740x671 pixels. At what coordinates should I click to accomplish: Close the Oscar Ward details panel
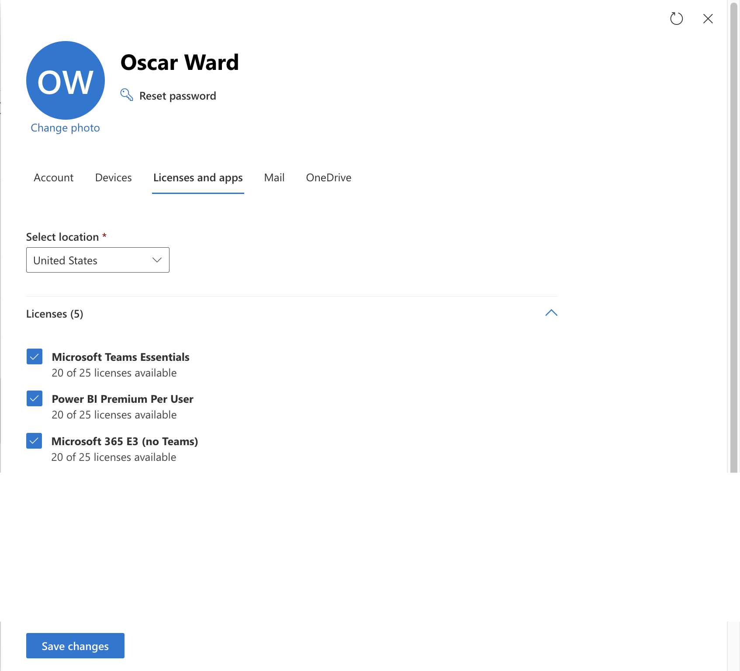pyautogui.click(x=708, y=18)
